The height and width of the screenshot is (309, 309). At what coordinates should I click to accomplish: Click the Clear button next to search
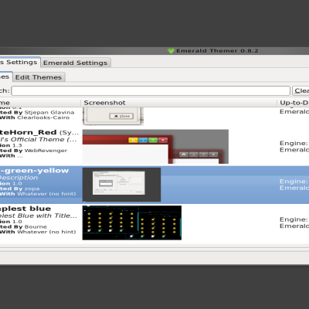click(301, 90)
